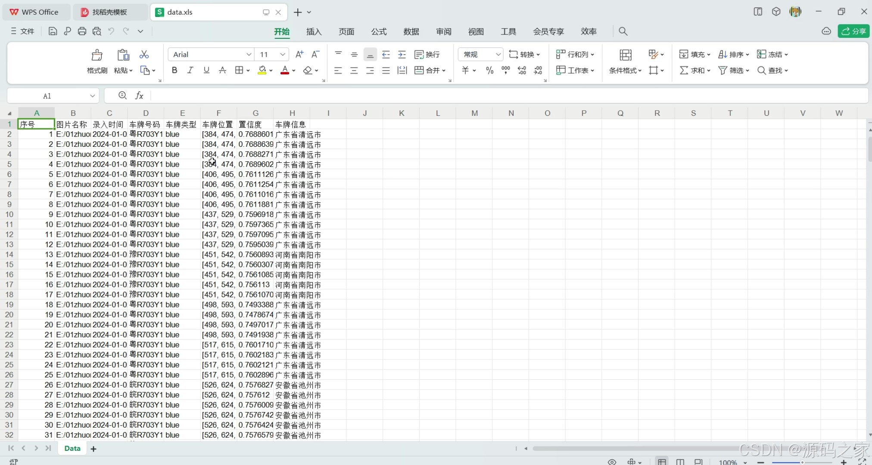Set middle vertical alignment
Viewport: 872px width, 465px height.
[354, 54]
